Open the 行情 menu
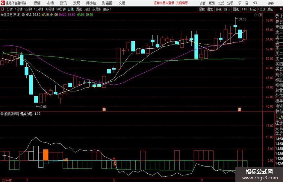 (37, 3)
